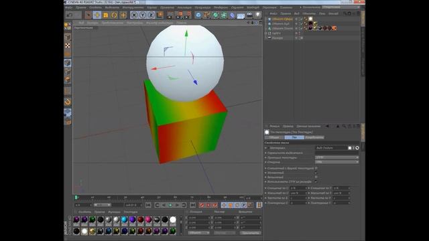Switch to Polygons mode
Image resolution: width=429 pixels, height=241 pixels.
[x=68, y=80]
